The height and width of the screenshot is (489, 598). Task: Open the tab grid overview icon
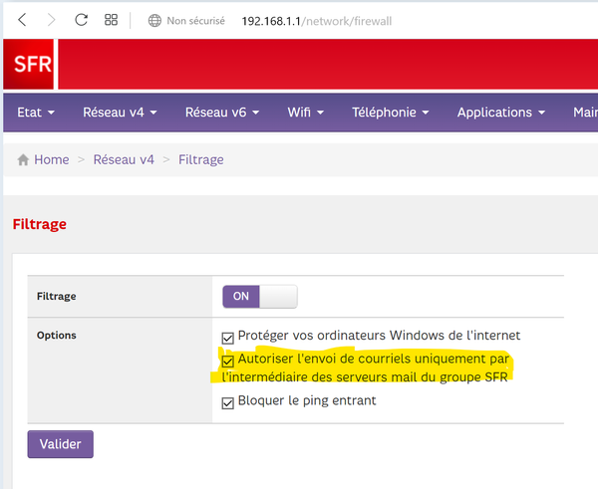(112, 20)
